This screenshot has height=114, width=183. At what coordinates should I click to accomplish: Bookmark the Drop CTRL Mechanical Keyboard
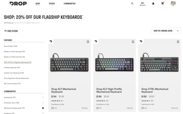click(x=178, y=42)
